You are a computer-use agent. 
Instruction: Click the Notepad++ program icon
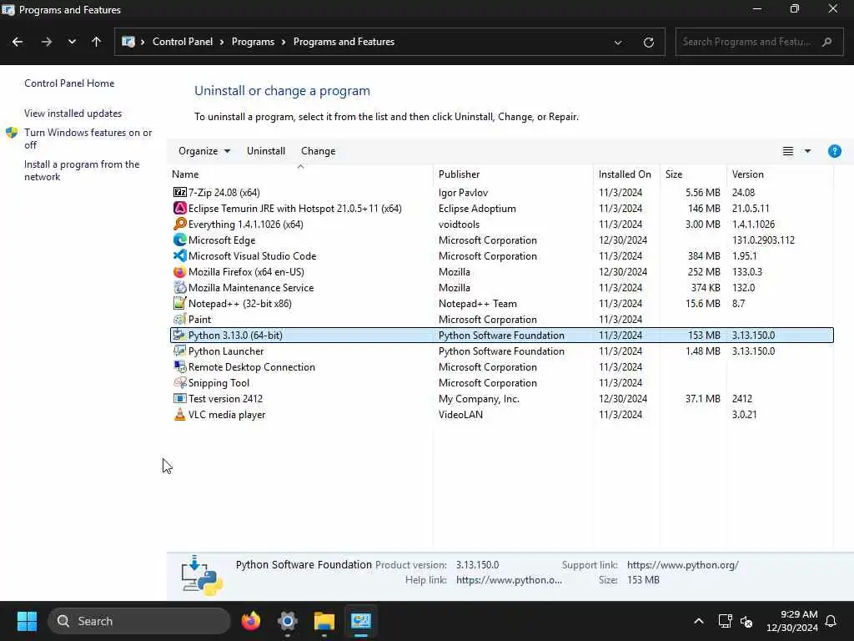point(179,303)
